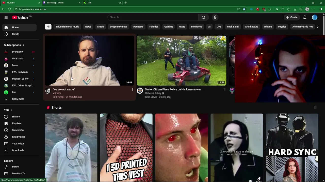Open options menu for "we are not enron"
Screen dimensions: 325x182
pyautogui.click(x=133, y=90)
